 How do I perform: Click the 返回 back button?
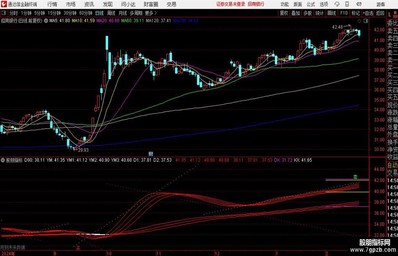tap(380, 13)
